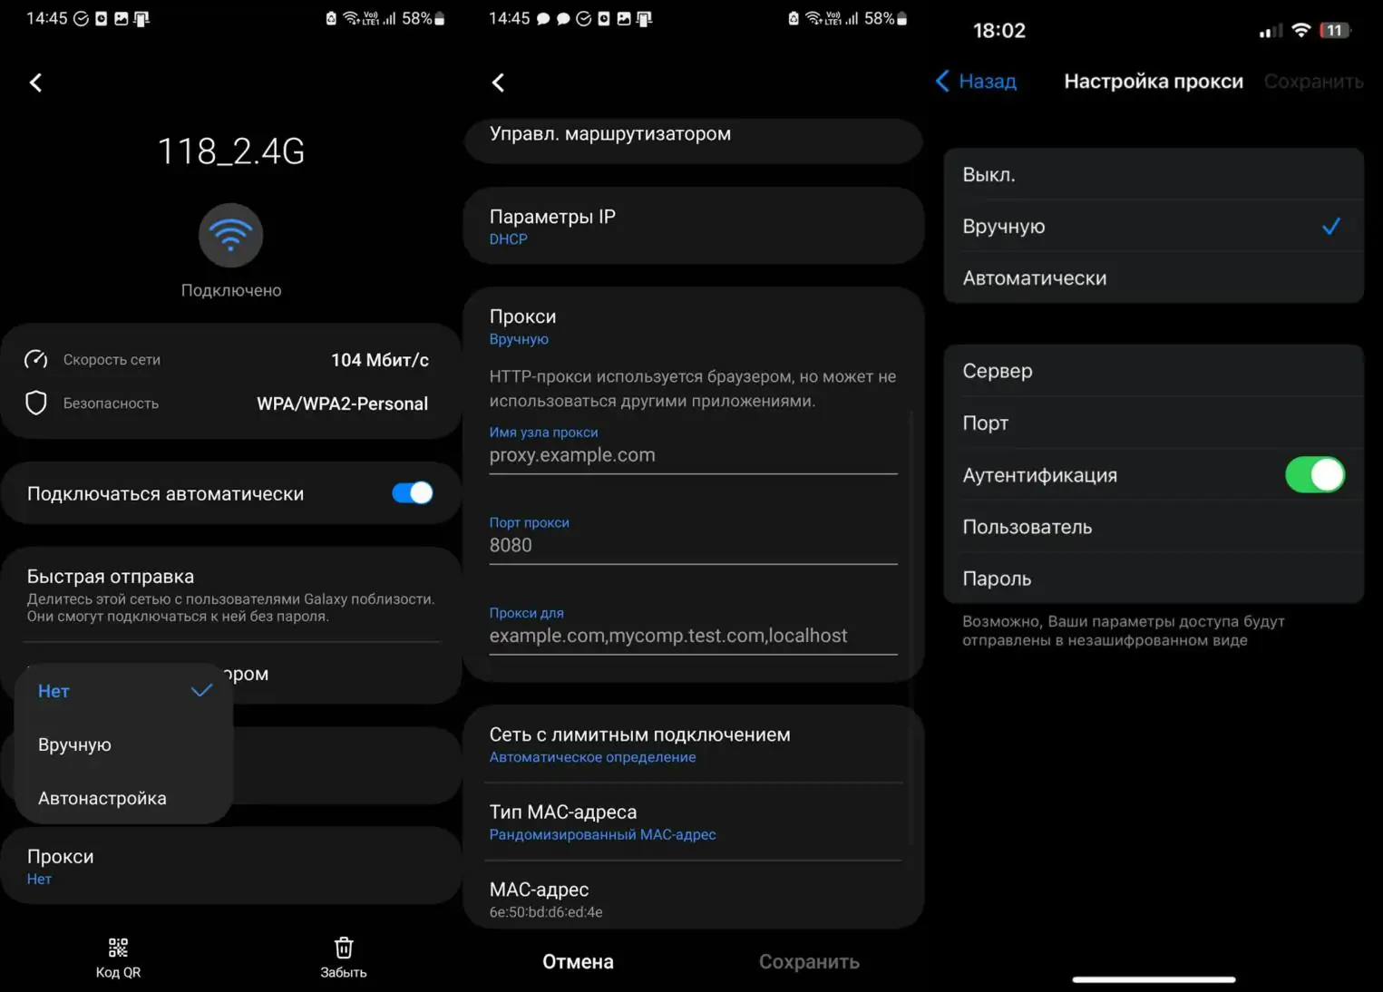
Task: Toggle Подключаться автоматически switch
Action: pos(413,492)
